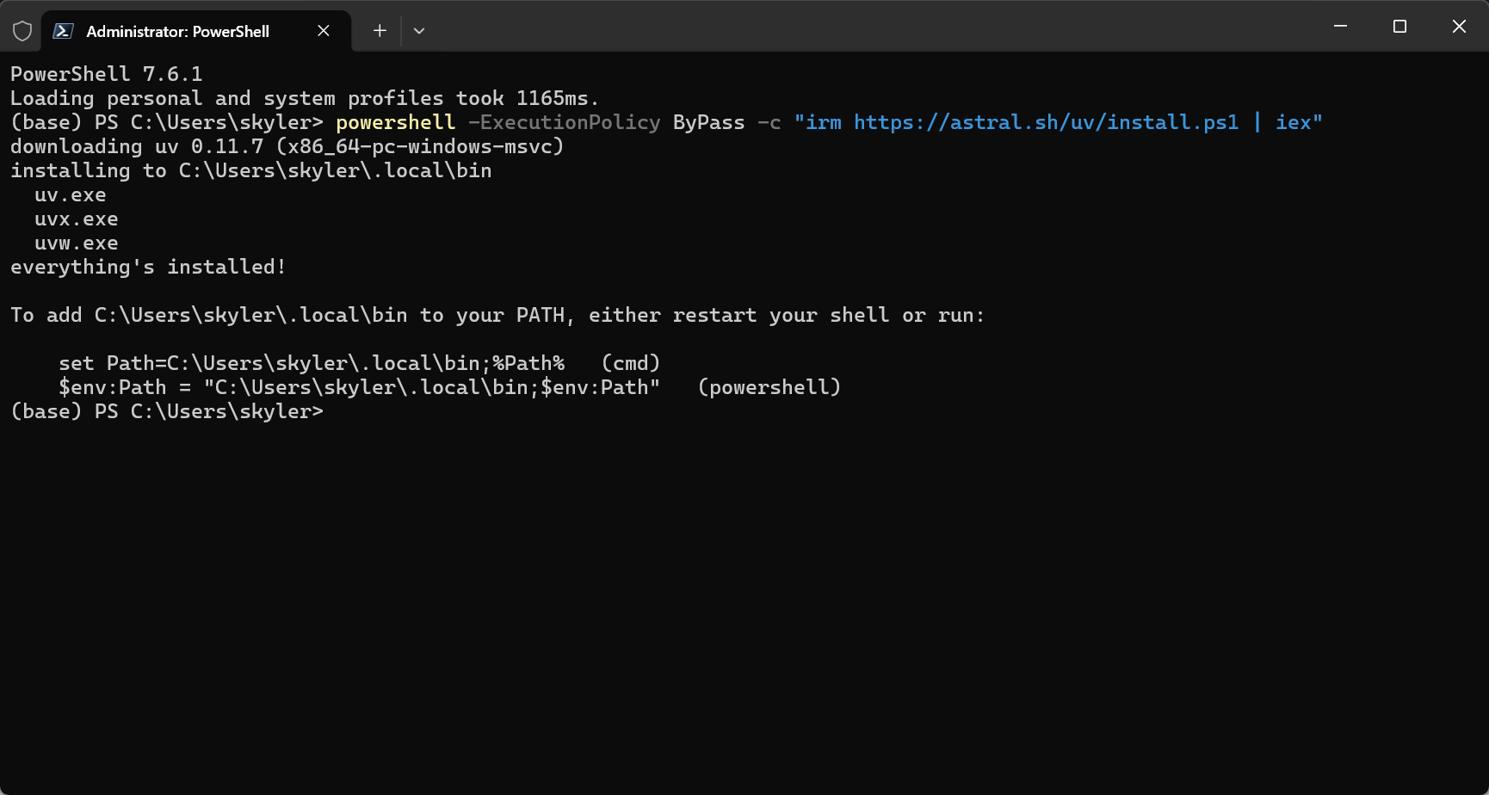Close the terminal window

point(1459,27)
